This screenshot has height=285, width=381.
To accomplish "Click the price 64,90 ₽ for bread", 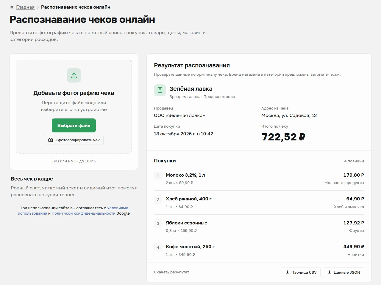I will point(355,199).
